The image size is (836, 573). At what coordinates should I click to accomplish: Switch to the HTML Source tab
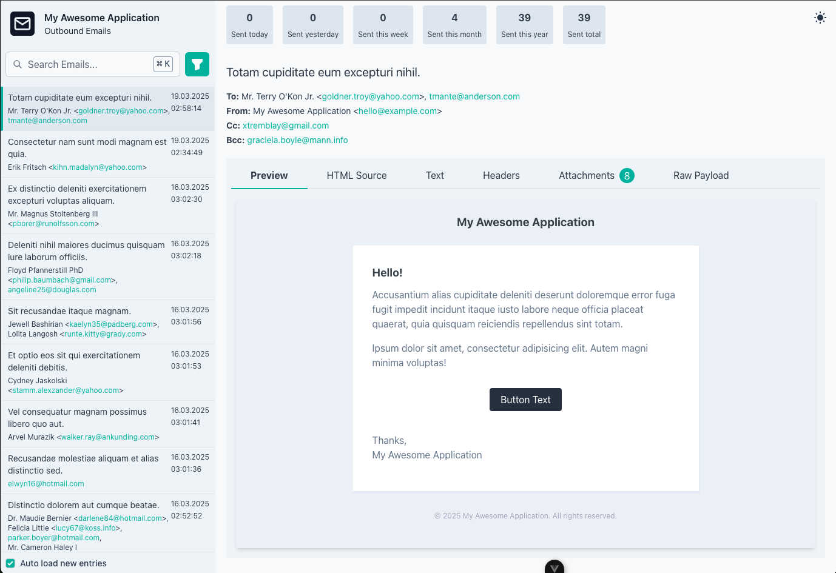356,175
